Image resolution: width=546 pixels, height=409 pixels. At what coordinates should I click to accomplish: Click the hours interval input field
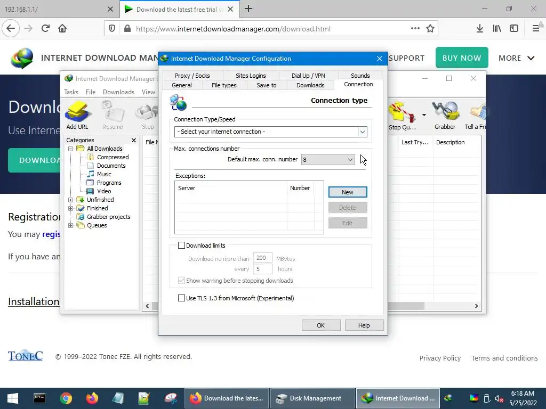click(262, 269)
